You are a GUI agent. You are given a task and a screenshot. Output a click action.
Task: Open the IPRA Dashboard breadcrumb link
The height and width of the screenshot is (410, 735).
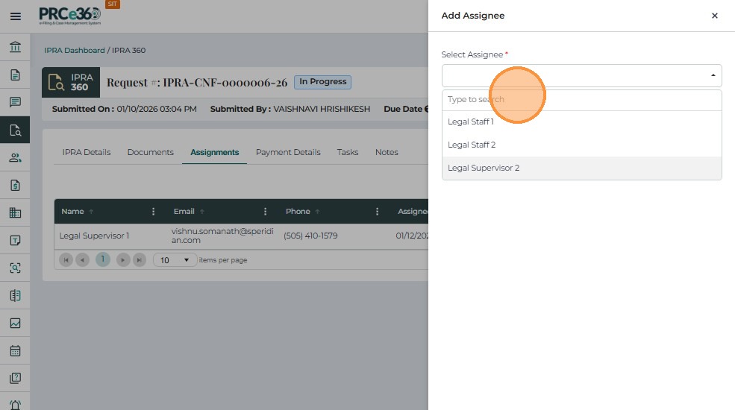(75, 50)
